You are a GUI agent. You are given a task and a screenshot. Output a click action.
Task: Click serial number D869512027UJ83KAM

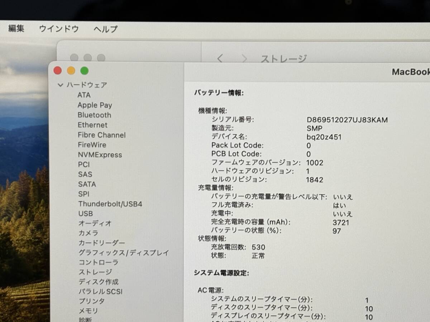(347, 120)
